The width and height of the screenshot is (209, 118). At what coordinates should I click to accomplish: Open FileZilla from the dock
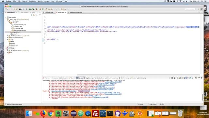point(95,113)
